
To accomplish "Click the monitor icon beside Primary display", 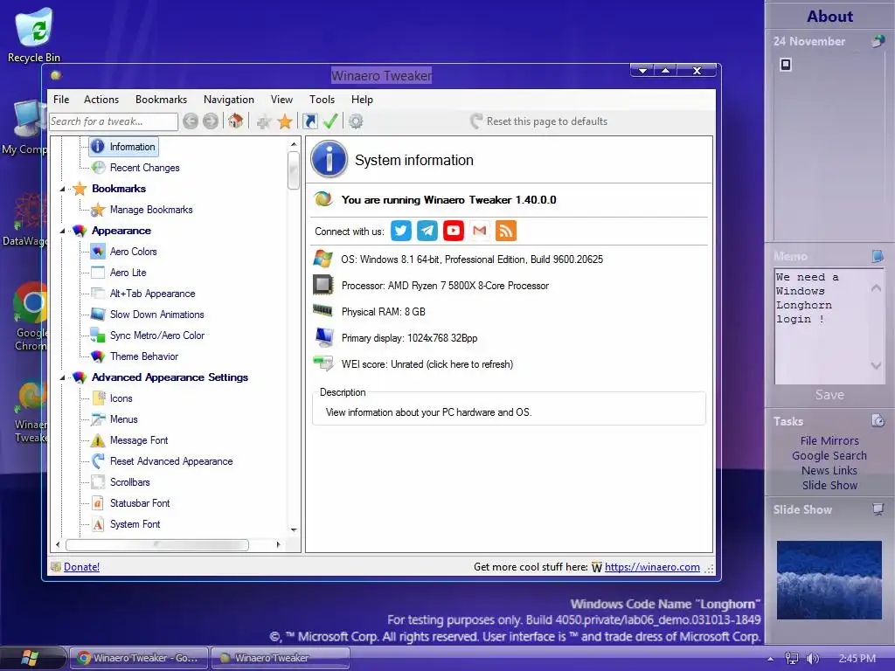I will click(x=323, y=337).
